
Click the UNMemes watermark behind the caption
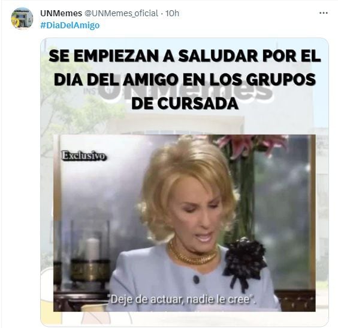click(185, 90)
